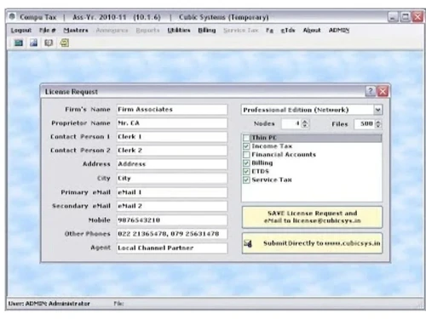Increase the Nodes count with up arrow
The height and width of the screenshot is (319, 426).
[x=305, y=122]
